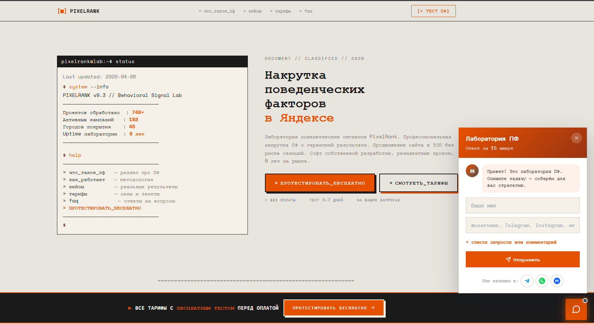
Task: Click the heading text в Яндексе
Action: [299, 118]
